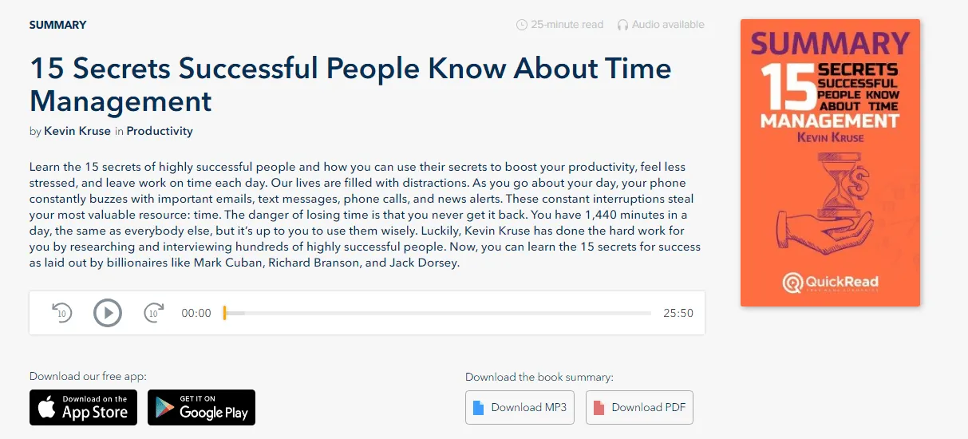Click the Google Play triangle logo
968x439 pixels.
tap(165, 409)
